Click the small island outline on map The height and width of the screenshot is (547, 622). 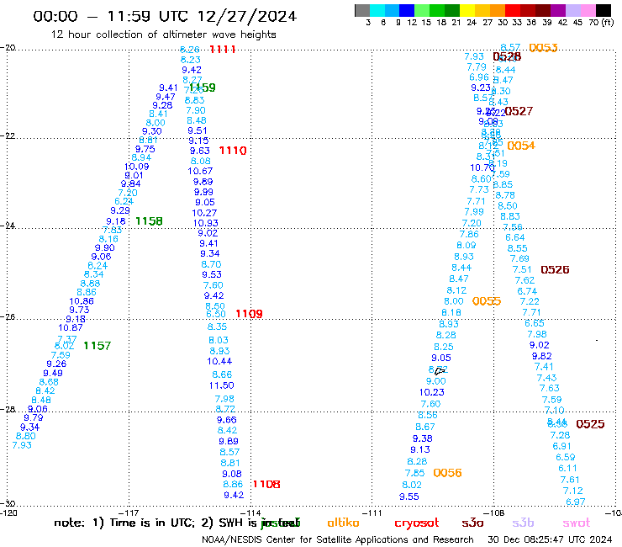tap(440, 371)
